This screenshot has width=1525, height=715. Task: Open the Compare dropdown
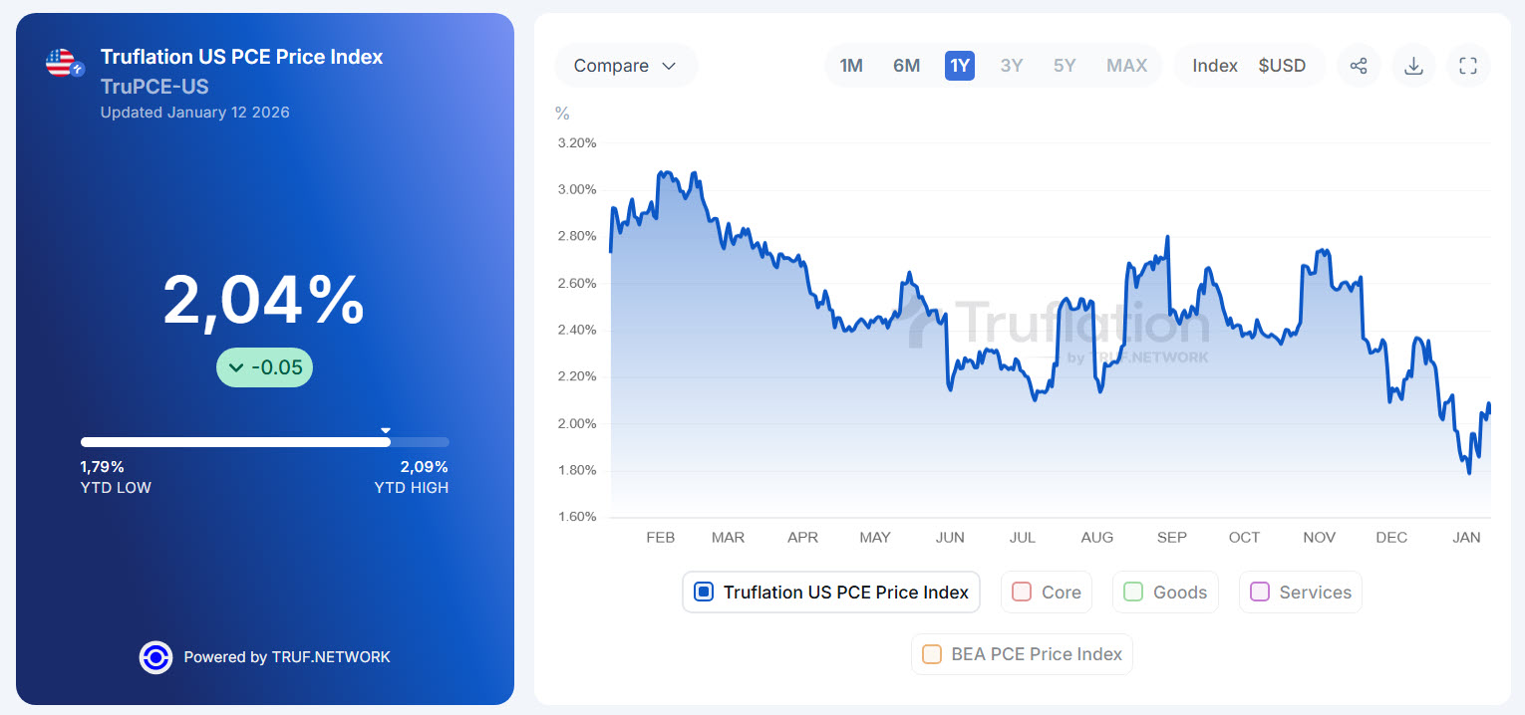tap(625, 66)
